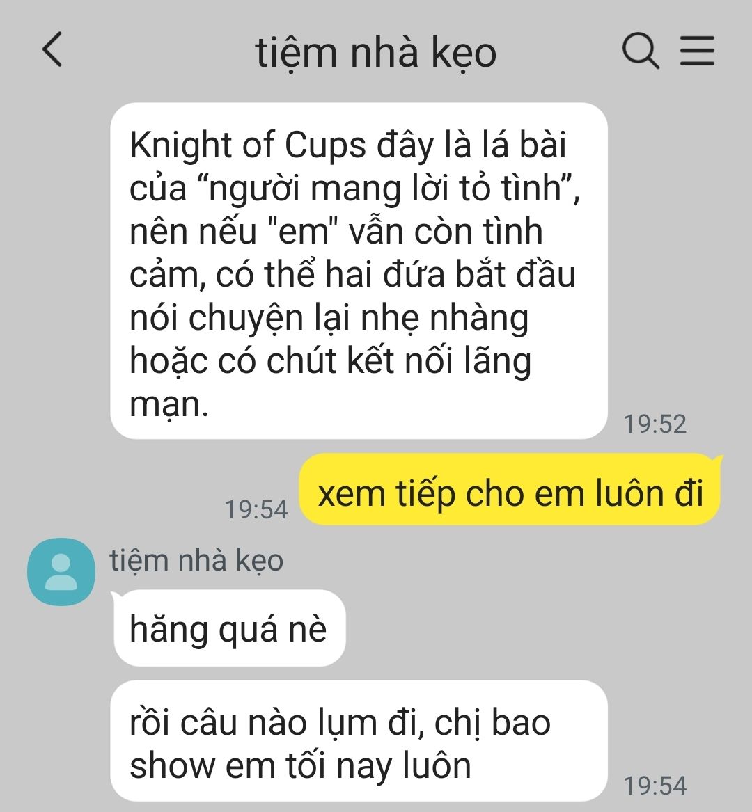Select yellow message xem tiếp cho em

click(x=510, y=489)
